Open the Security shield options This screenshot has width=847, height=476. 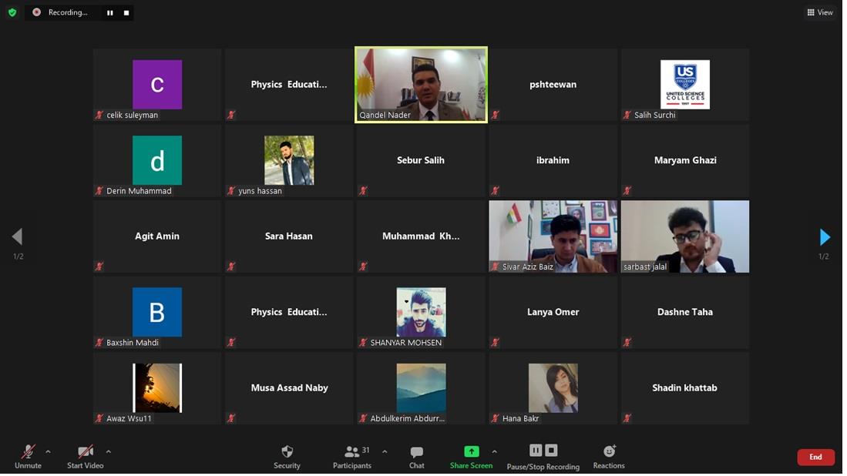click(x=287, y=456)
